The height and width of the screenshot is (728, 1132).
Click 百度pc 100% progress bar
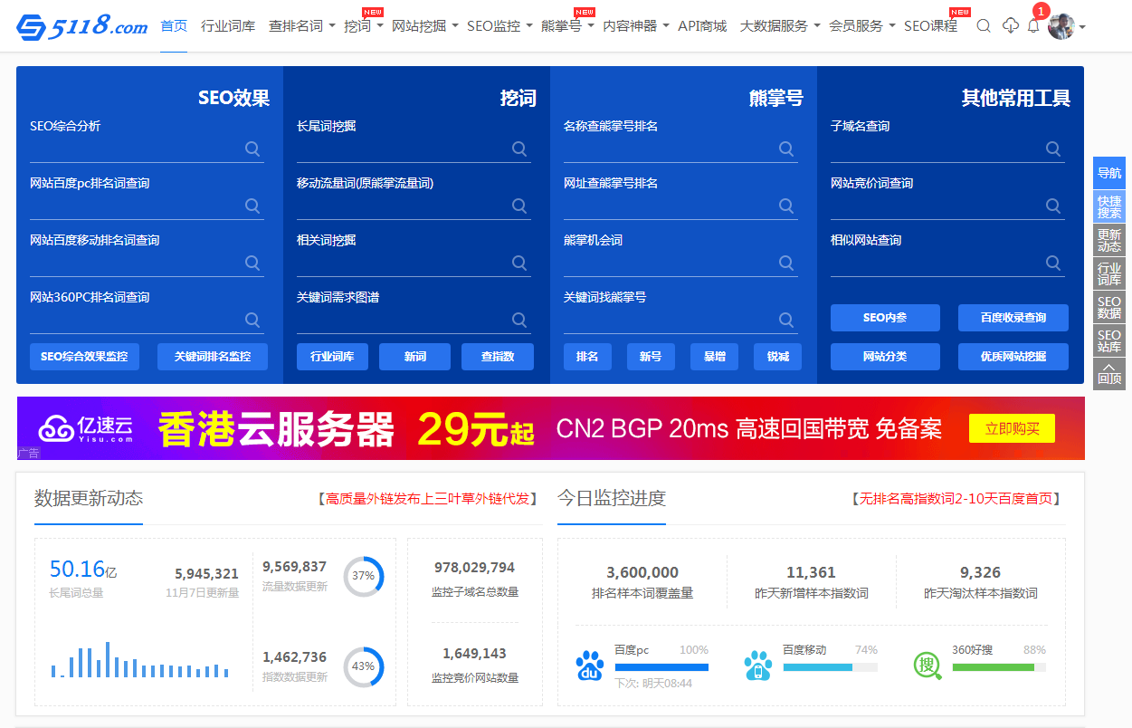pos(661,667)
